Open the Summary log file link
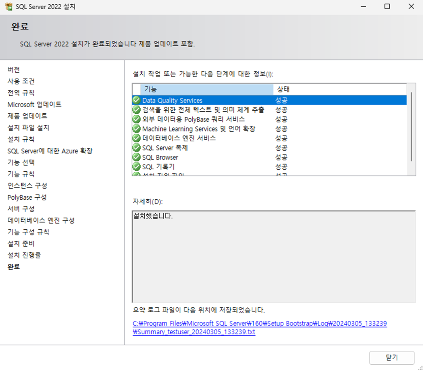This screenshot has width=423, height=370. [x=260, y=328]
